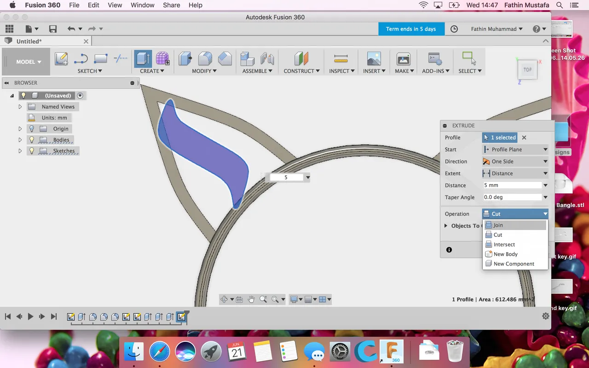Click the Make 3D print icon
Viewport: 589px width, 368px height.
tap(404, 59)
